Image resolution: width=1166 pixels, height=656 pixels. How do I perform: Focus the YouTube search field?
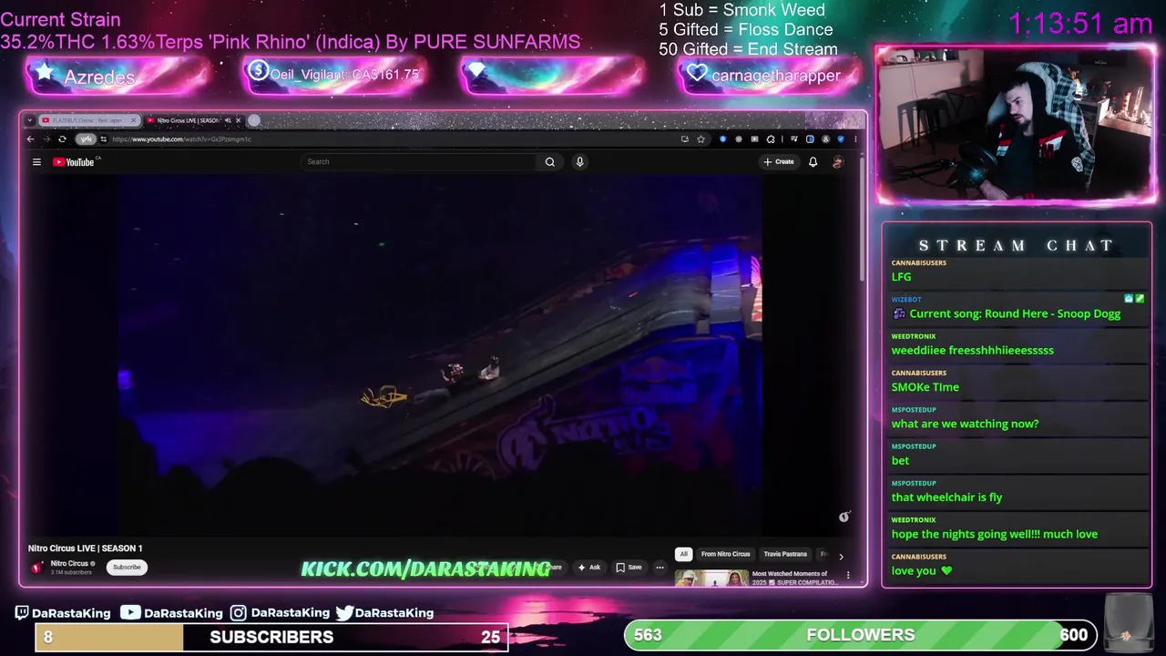(419, 162)
